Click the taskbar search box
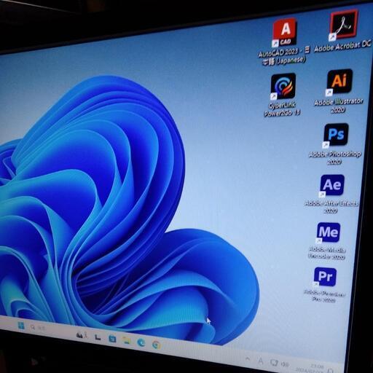Viewport: 373px width, 373px height. (39, 328)
